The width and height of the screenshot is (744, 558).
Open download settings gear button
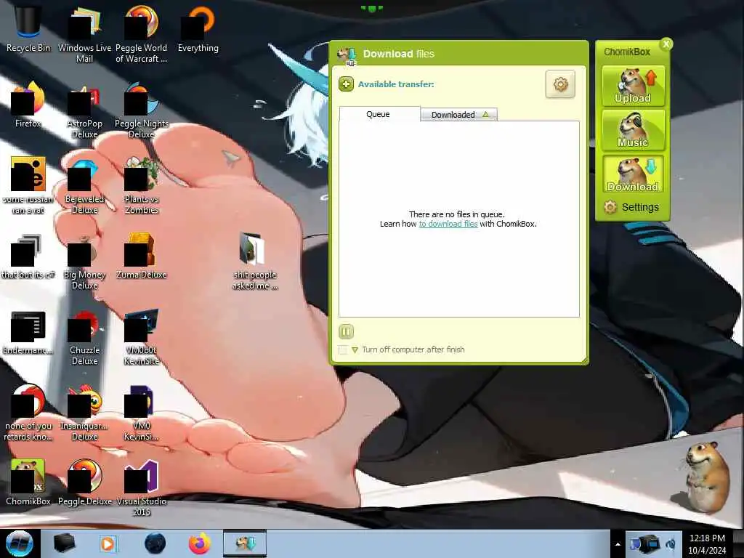(560, 84)
